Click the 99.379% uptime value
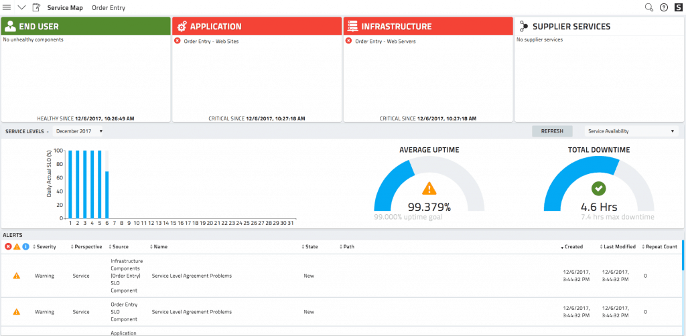 pos(429,207)
